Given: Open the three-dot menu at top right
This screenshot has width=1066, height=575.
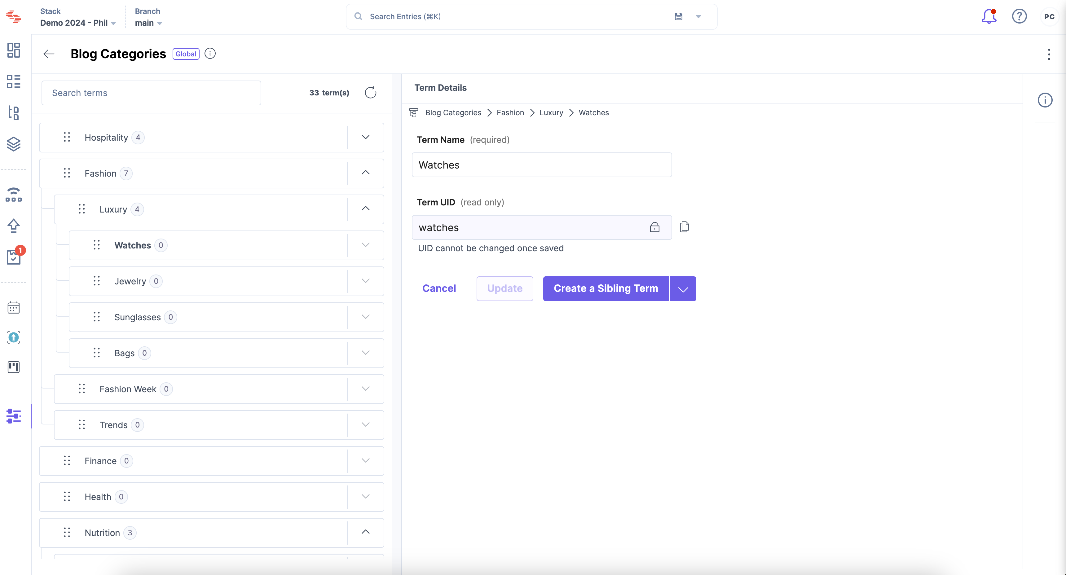Looking at the screenshot, I should 1049,54.
